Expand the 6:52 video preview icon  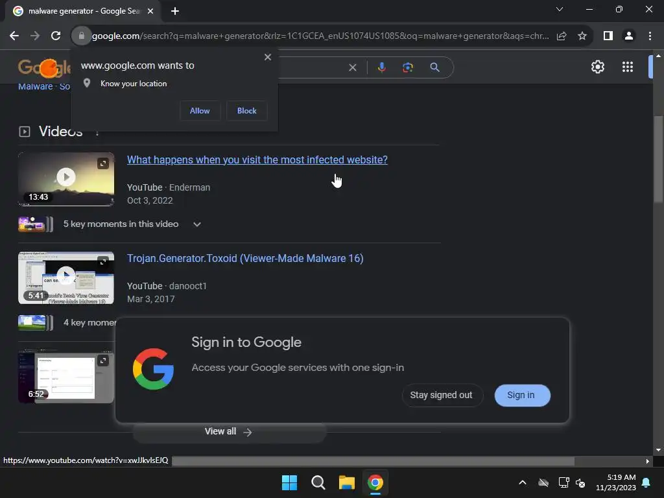click(x=103, y=361)
